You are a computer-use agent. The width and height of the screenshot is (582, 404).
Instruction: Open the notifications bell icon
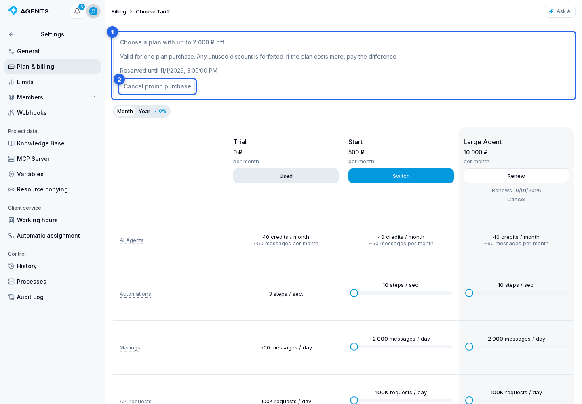coord(77,11)
